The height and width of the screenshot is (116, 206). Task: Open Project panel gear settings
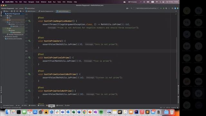pos(21,11)
